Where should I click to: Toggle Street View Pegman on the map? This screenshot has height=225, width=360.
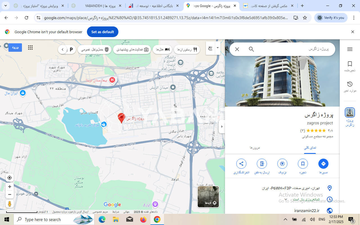pos(10,204)
